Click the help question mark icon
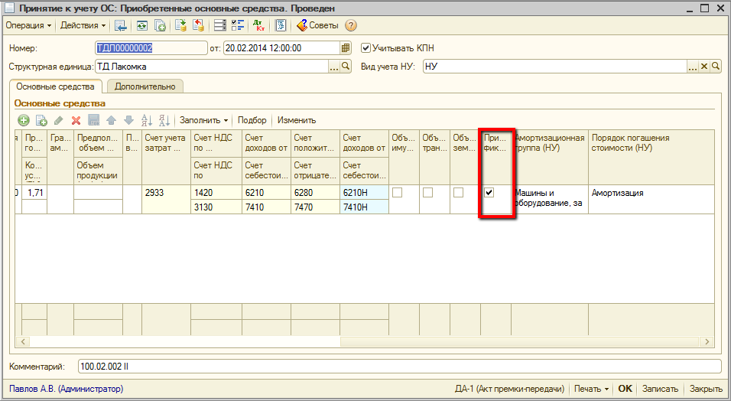The image size is (731, 401). (351, 25)
